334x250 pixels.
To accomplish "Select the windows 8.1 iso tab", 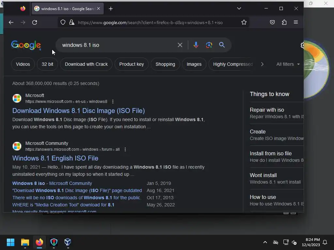I will [x=68, y=8].
